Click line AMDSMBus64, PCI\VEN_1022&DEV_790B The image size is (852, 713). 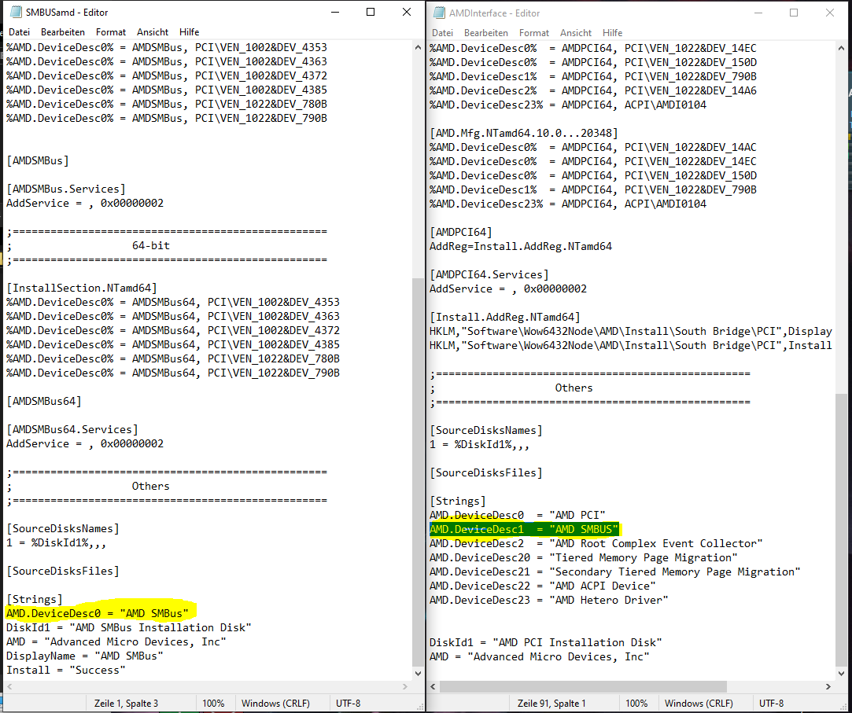click(x=173, y=373)
